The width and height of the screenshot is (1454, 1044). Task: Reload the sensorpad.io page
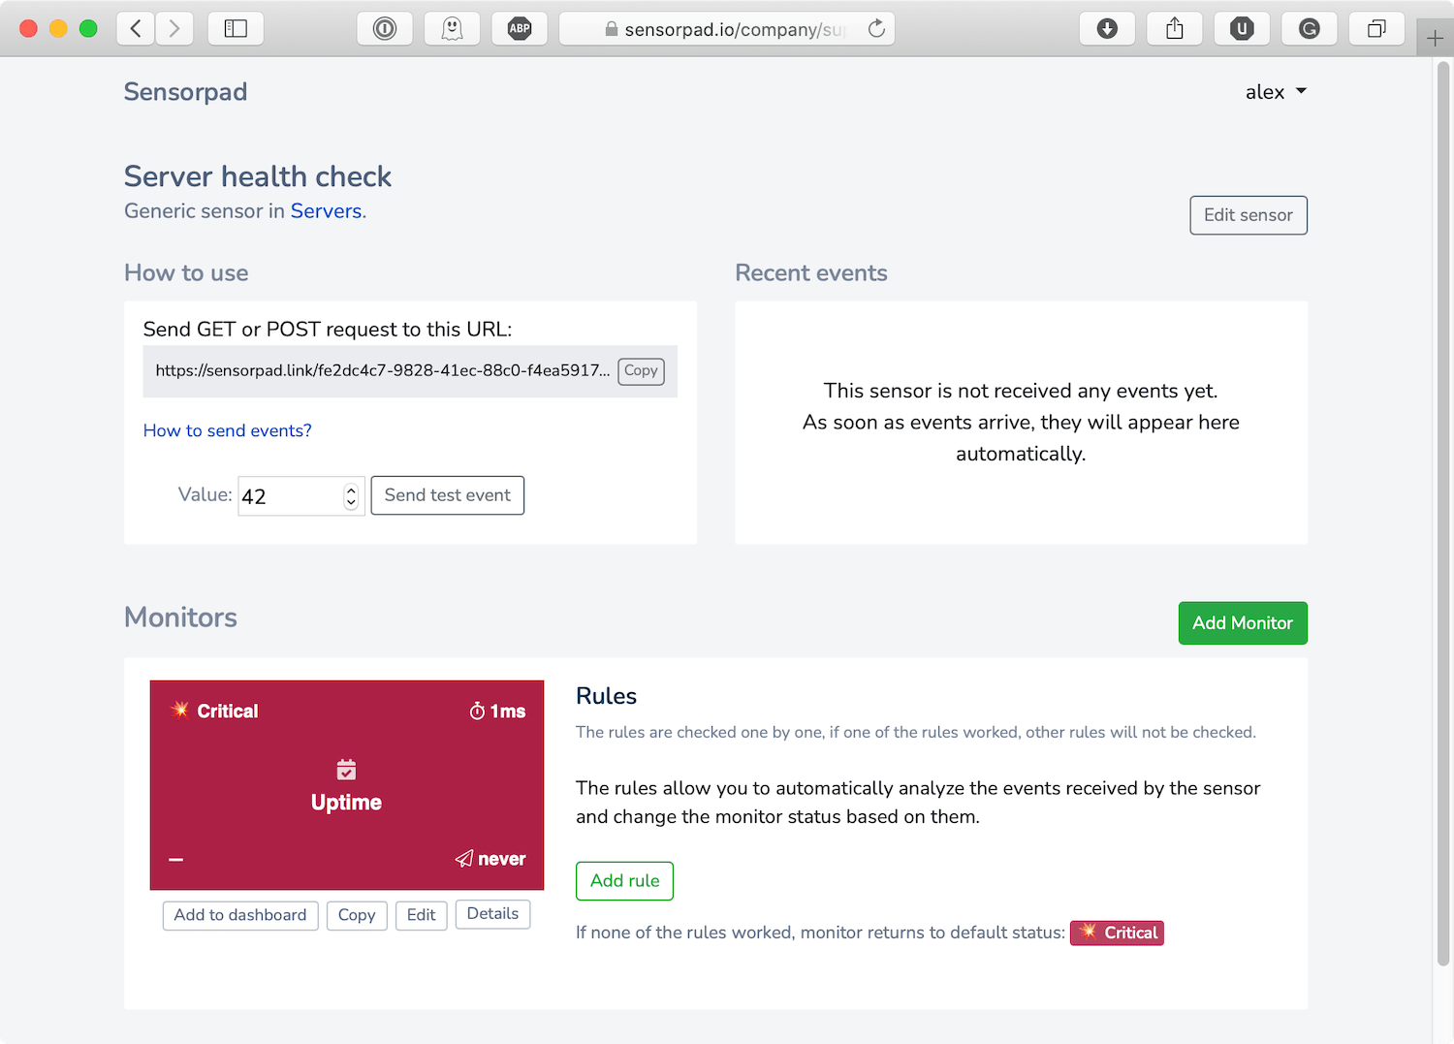[876, 28]
